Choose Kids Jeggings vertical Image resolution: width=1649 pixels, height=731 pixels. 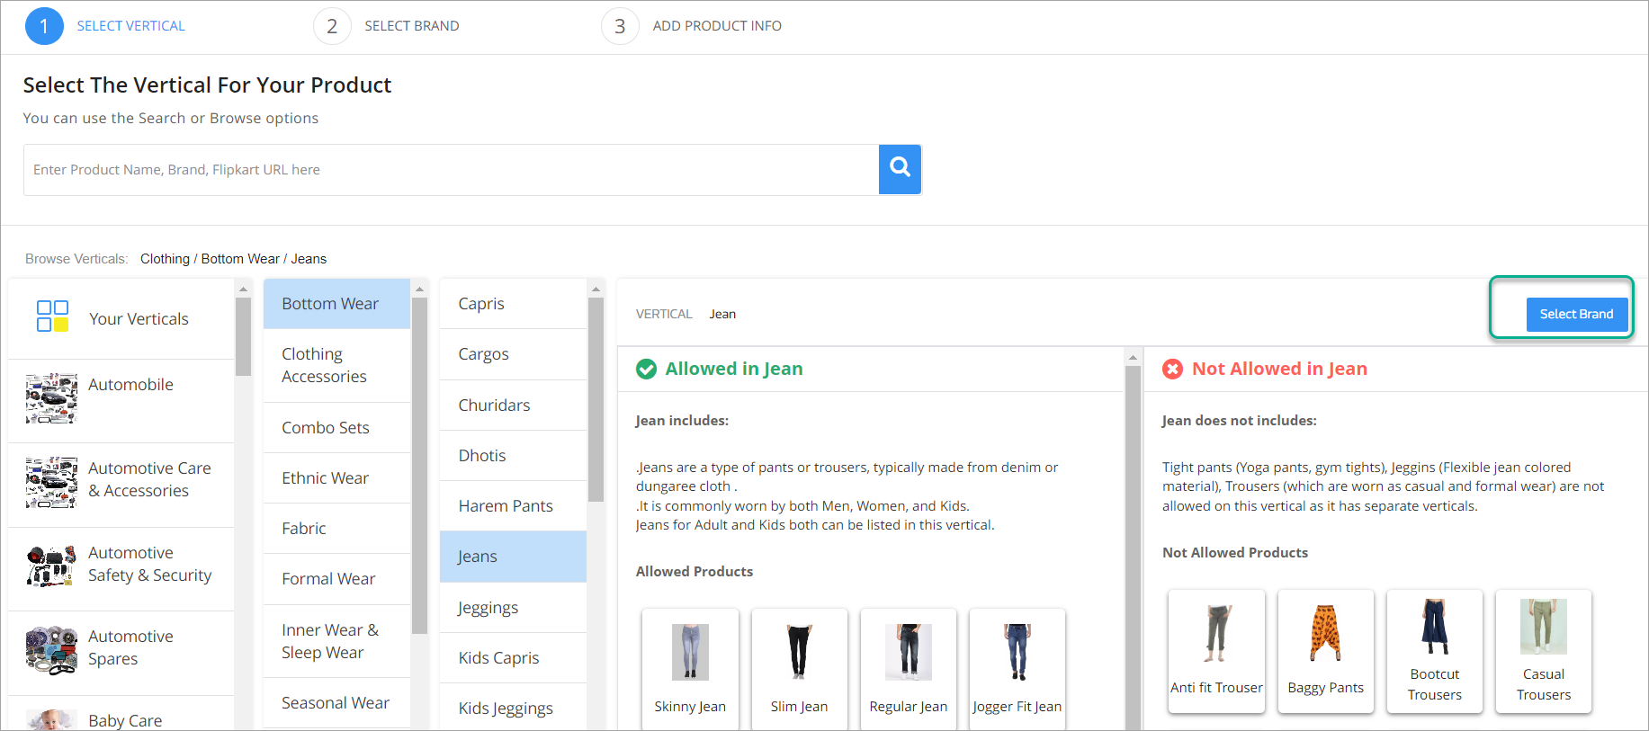pyautogui.click(x=513, y=709)
